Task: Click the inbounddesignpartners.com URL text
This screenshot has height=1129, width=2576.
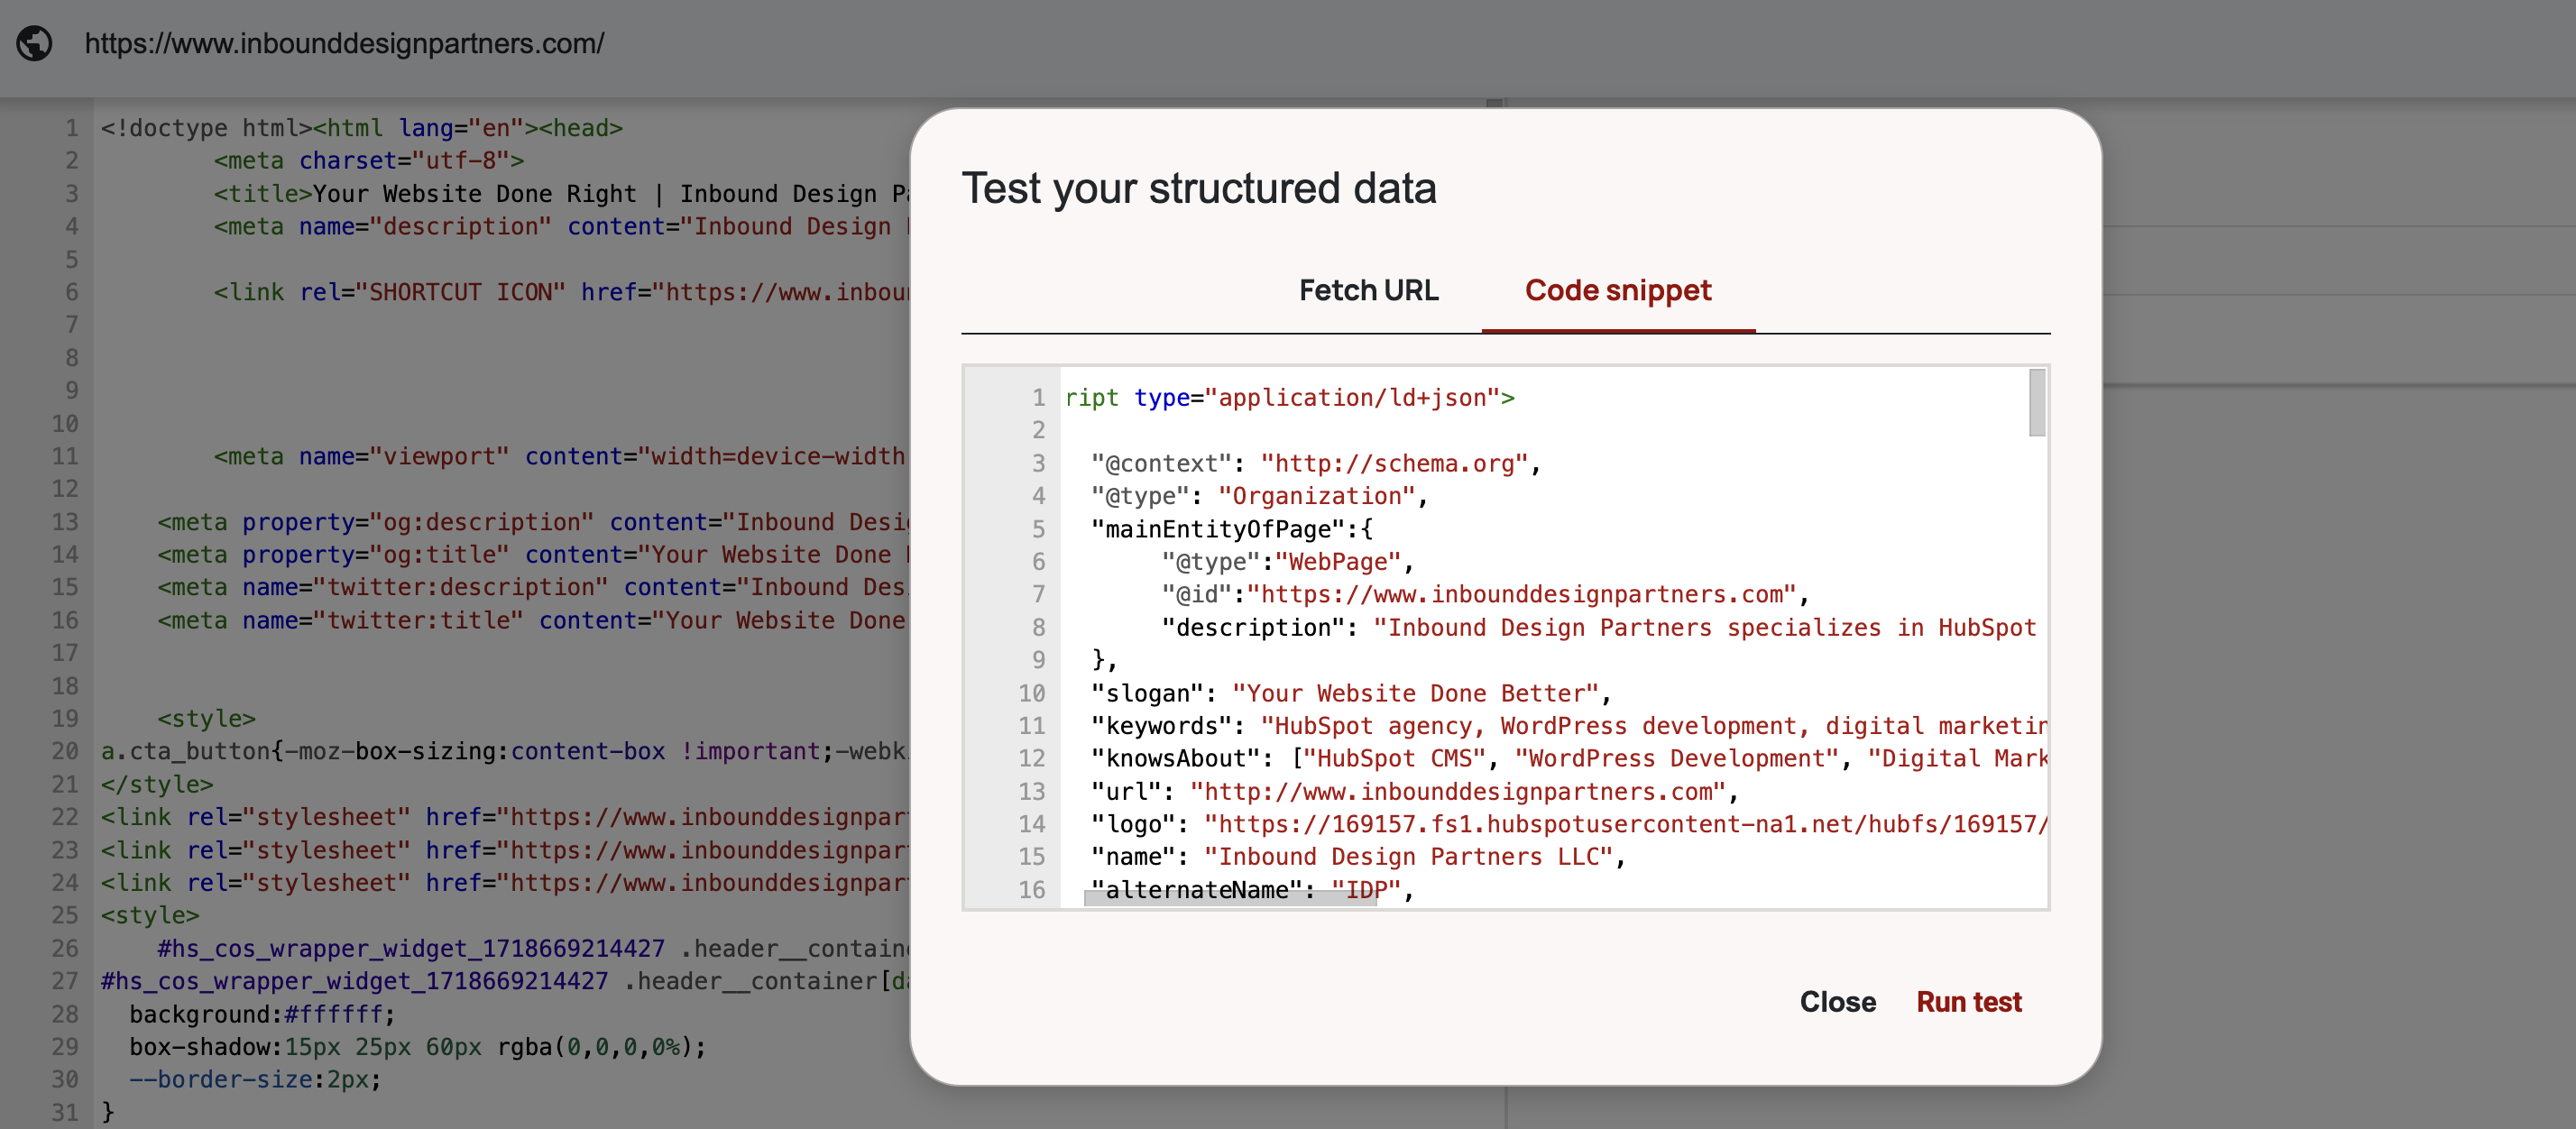Action: (344, 43)
